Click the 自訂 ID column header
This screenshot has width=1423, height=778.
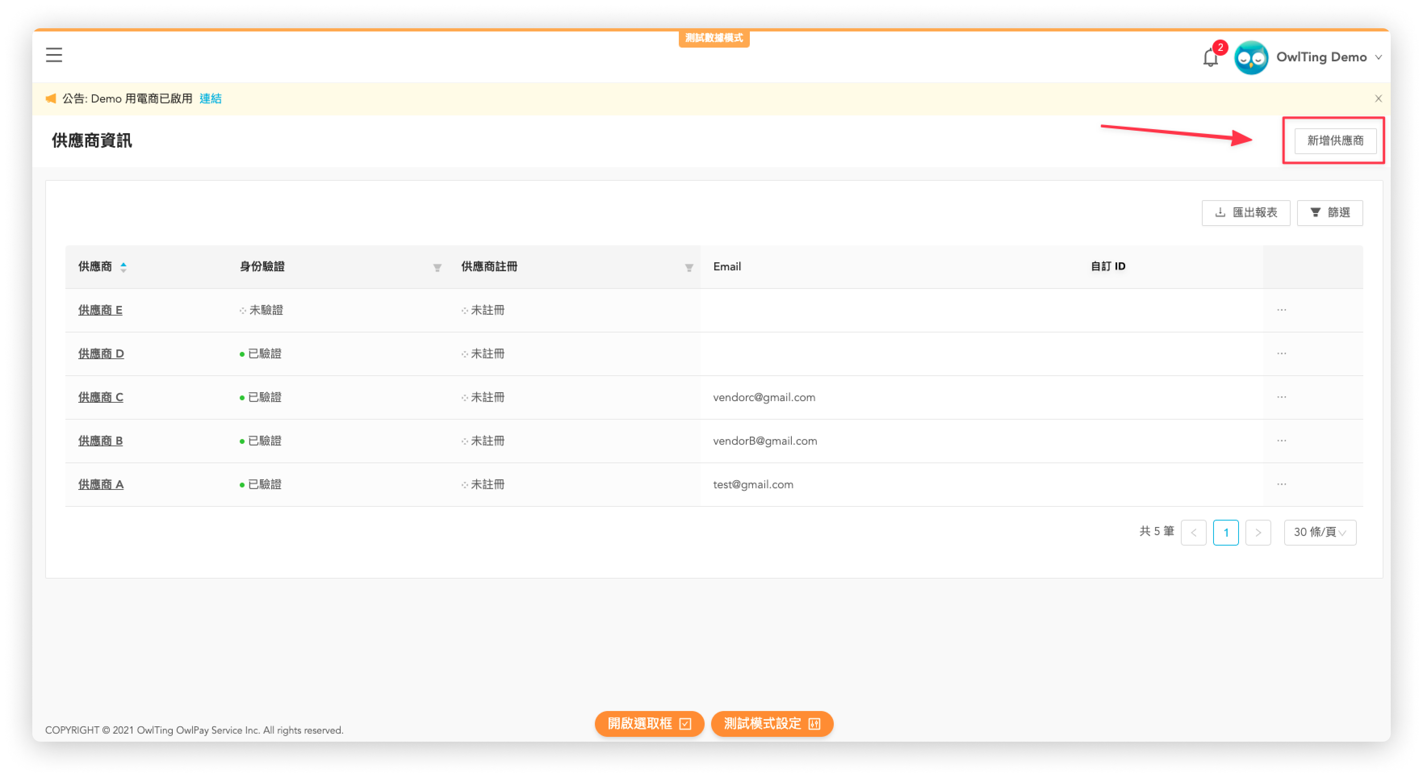(x=1107, y=267)
